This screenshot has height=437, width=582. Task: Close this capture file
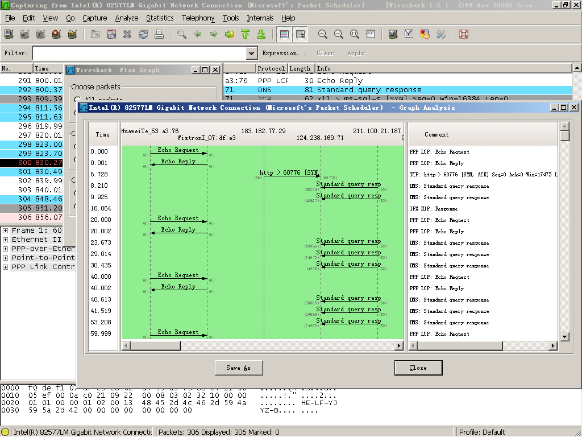coord(127,34)
